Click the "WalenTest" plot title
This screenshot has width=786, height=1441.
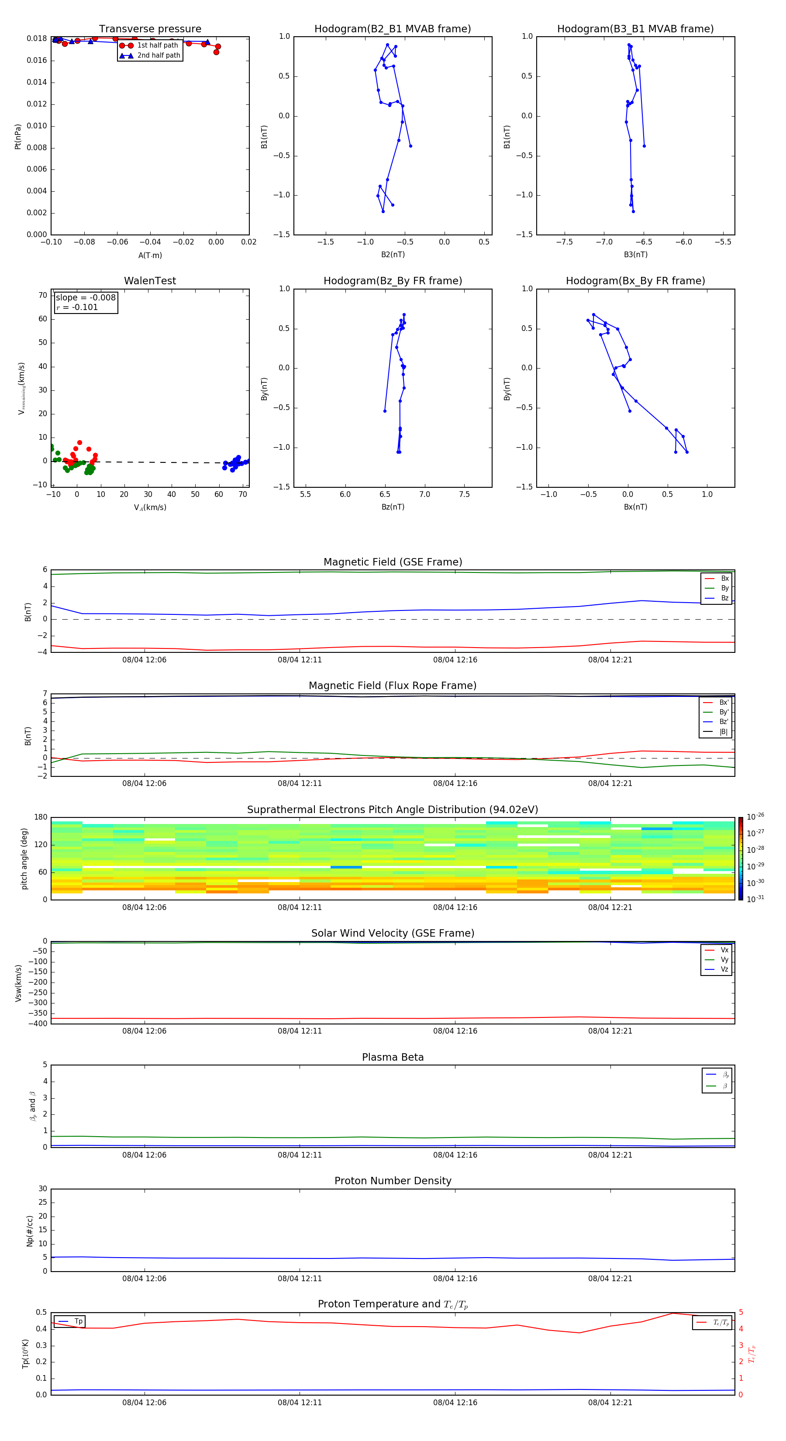pos(150,281)
